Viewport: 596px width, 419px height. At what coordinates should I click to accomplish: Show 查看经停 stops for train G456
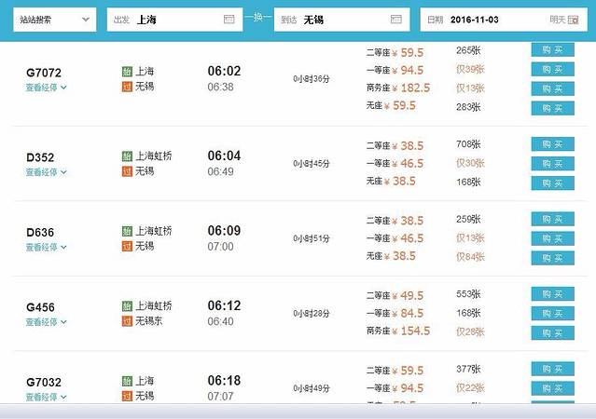tap(46, 322)
